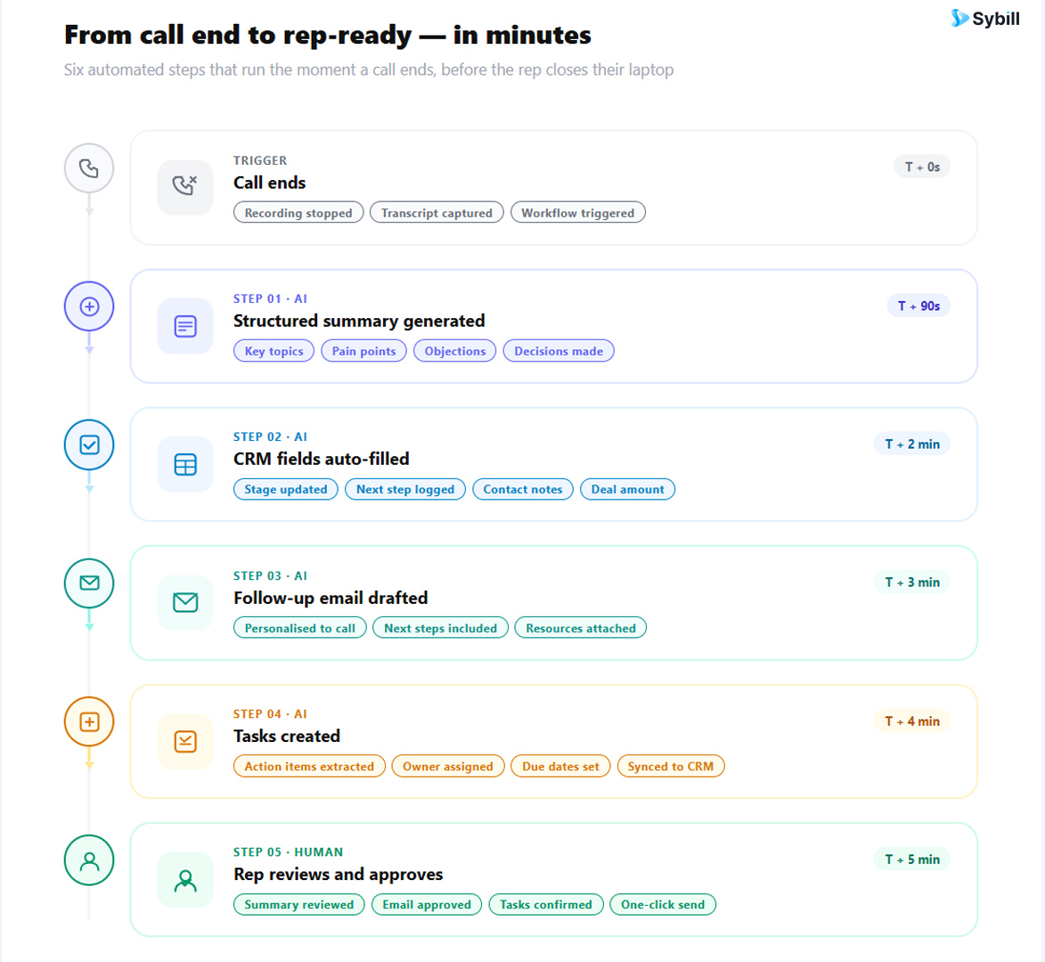The height and width of the screenshot is (962, 1045).
Task: Click the STEP 01 · AI label
Action: pos(270,298)
